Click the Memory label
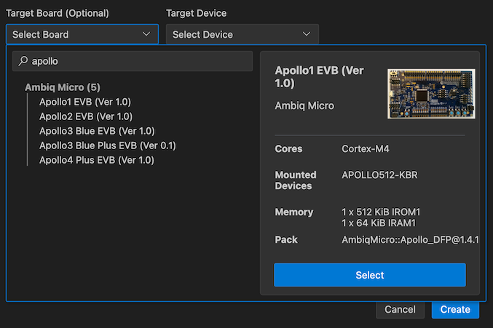 pyautogui.click(x=294, y=212)
